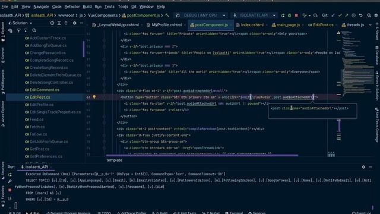Click the editor horizontal scrollbar
The height and width of the screenshot is (214, 380).
click(x=202, y=156)
